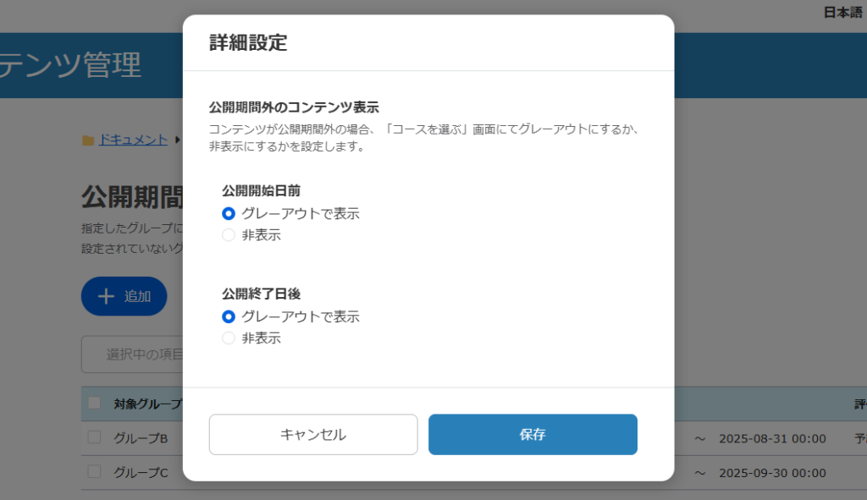This screenshot has width=867, height=500.
Task: Click the 対象グループ column header
Action: [x=148, y=404]
